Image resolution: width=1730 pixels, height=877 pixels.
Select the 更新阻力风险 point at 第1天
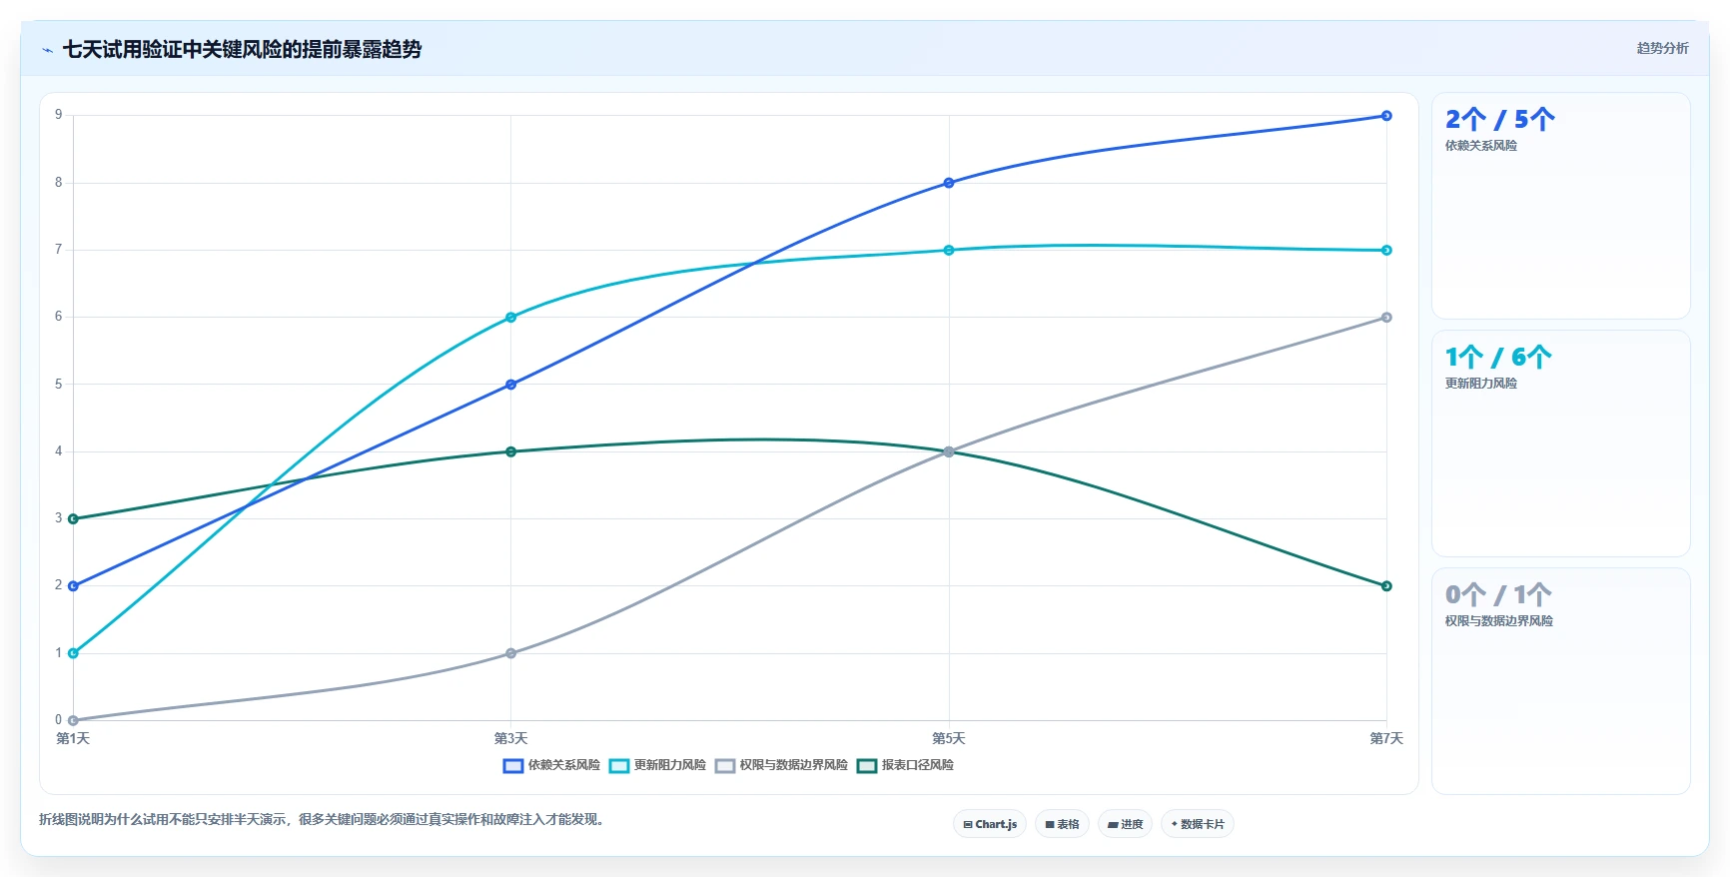[73, 653]
